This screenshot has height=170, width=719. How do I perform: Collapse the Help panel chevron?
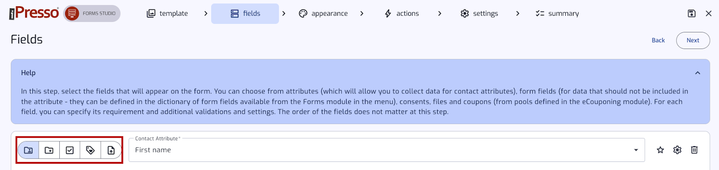pyautogui.click(x=697, y=73)
